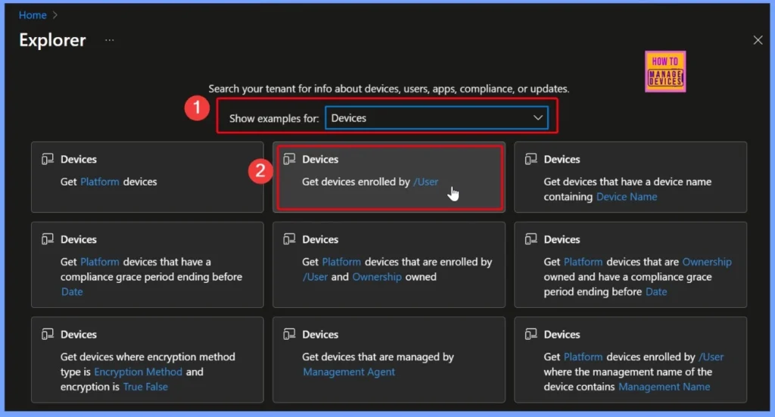Click the Explorer page title
775x417 pixels.
[x=52, y=40]
